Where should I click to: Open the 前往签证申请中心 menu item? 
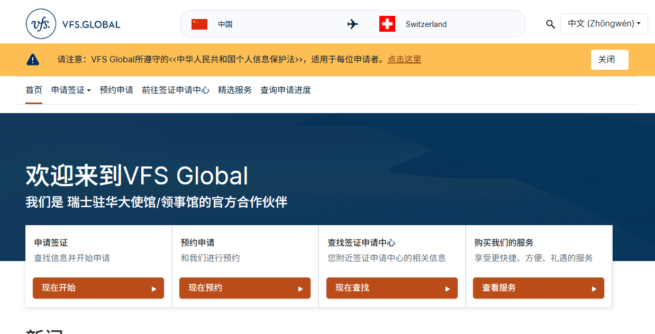(x=176, y=90)
